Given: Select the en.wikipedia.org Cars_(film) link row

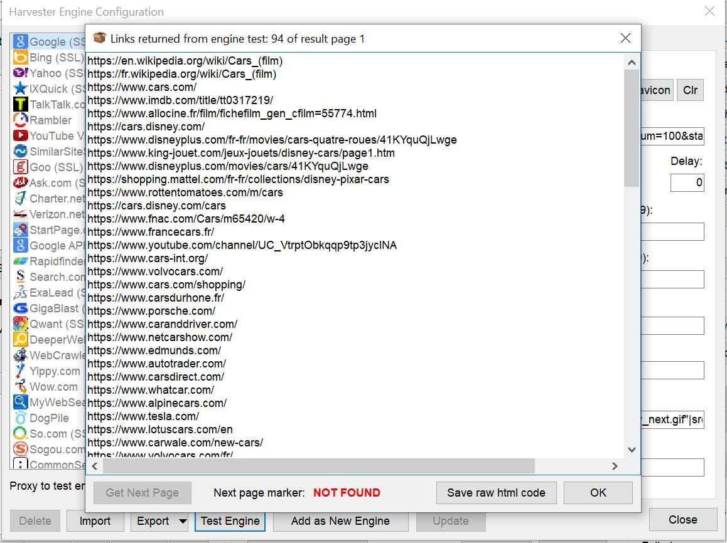Looking at the screenshot, I should [185, 61].
